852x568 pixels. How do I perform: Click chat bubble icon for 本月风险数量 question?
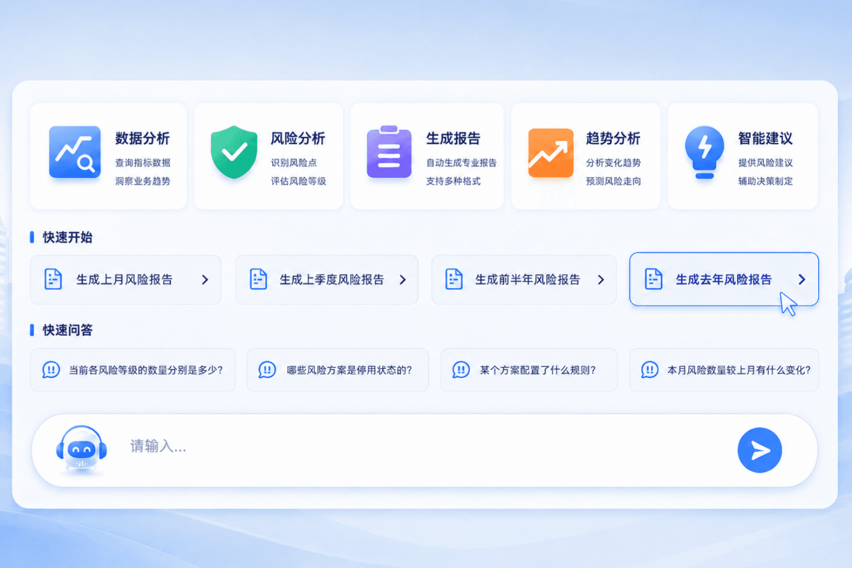[650, 369]
